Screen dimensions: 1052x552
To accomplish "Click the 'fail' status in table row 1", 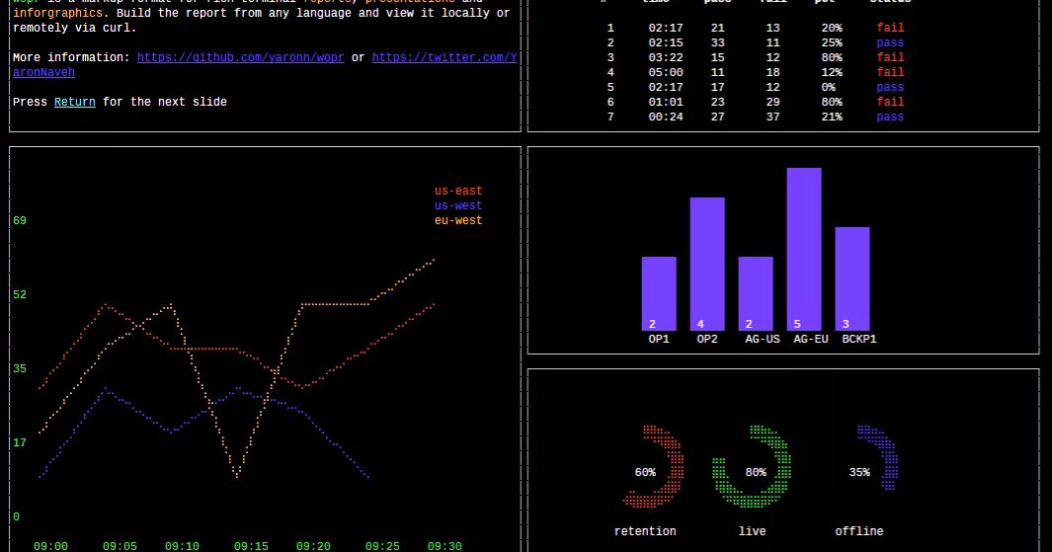I will 890,29.
